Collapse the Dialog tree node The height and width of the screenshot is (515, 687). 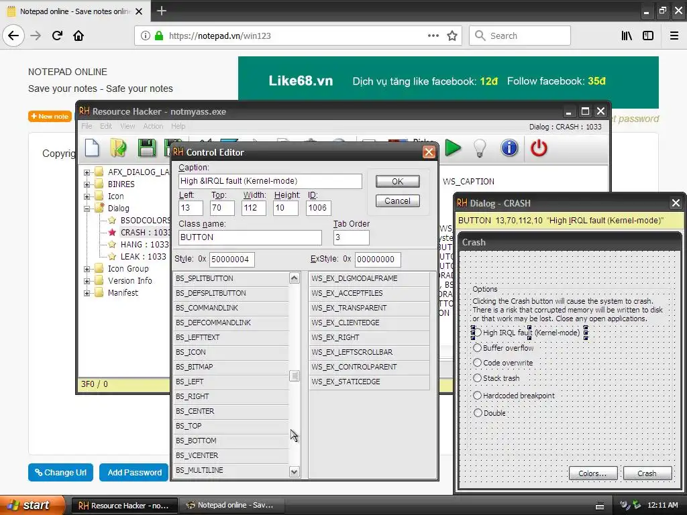coord(87,209)
